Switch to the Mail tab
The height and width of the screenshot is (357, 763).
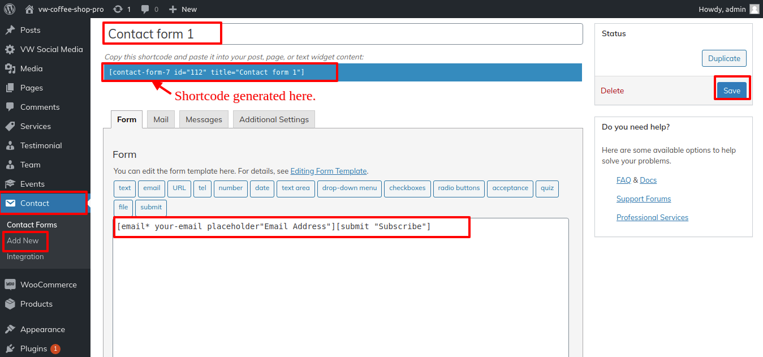(x=161, y=119)
